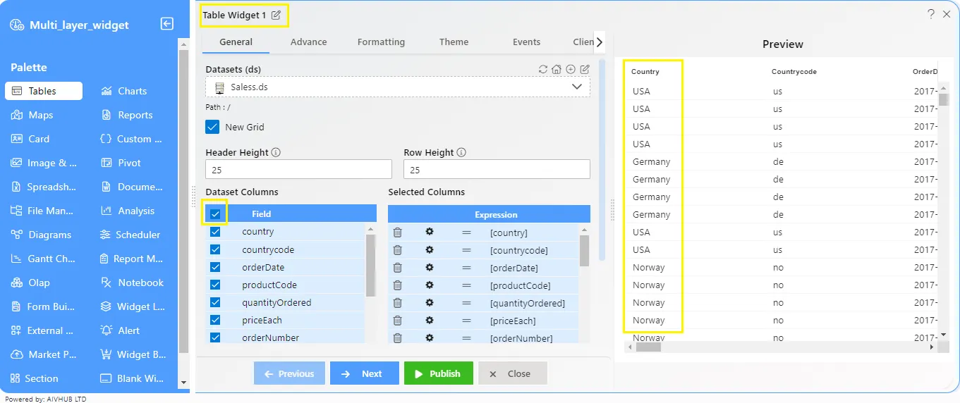Click the Close button
Viewport: 960px width, 403px height.
(x=512, y=373)
